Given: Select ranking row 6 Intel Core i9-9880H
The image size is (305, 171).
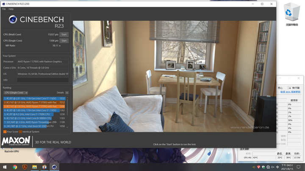Looking at the screenshot, I should click(x=34, y=118).
